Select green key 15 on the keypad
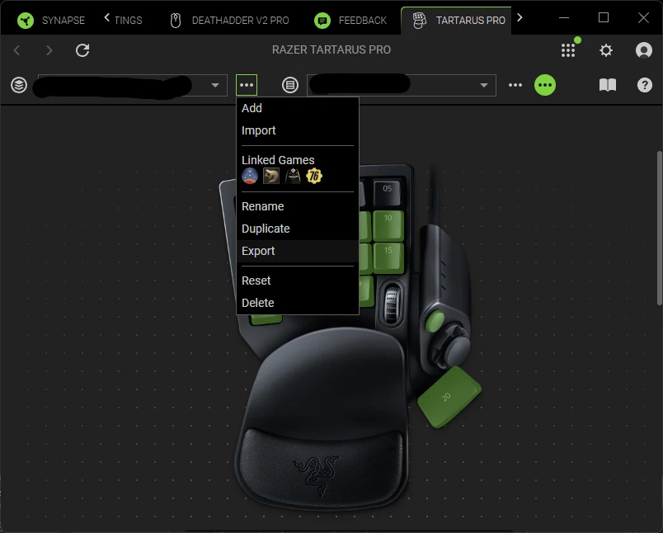The width and height of the screenshot is (663, 533). tap(388, 257)
